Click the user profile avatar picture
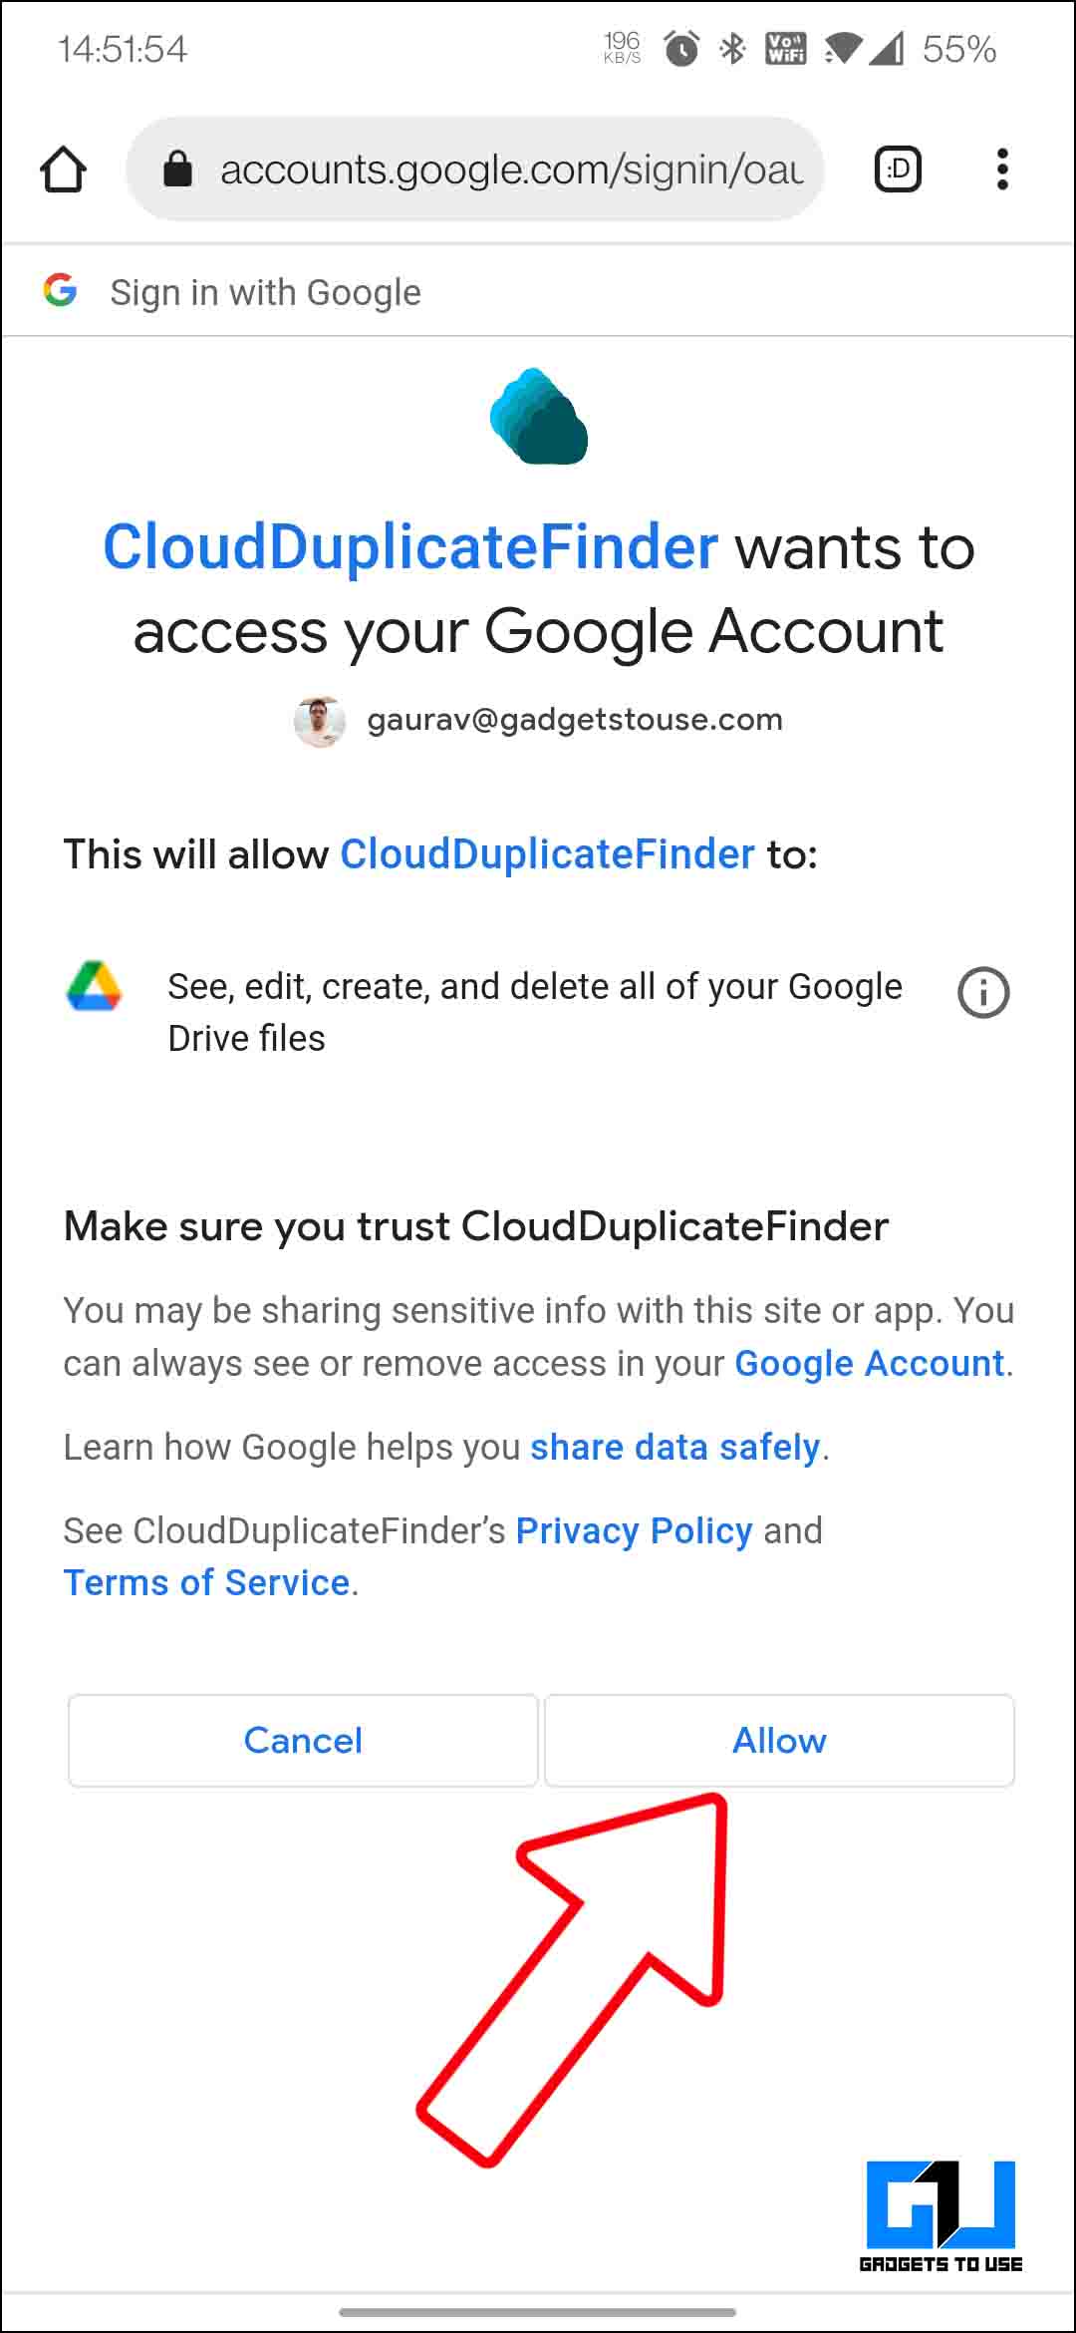 pyautogui.click(x=321, y=719)
